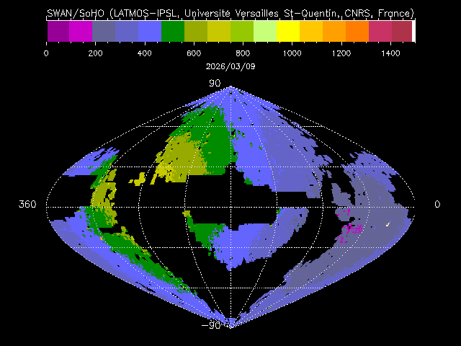The image size is (461, 346).
Task: Click the 0 tick label below color bar
Action: point(46,53)
